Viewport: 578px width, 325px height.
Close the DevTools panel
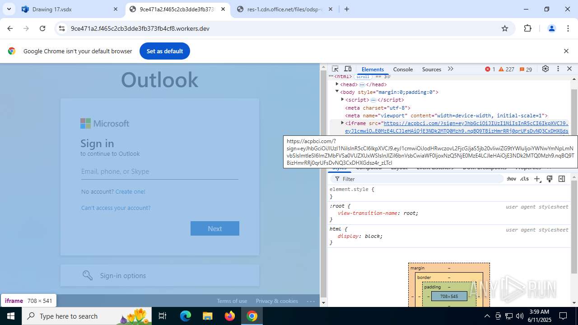tap(569, 69)
